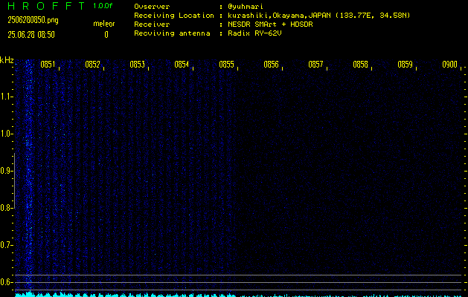Click the 0851 time marker

[48, 65]
